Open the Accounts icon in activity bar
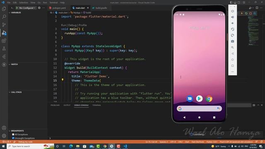Image resolution: width=265 pixels, height=149 pixels. click(x=4, y=128)
